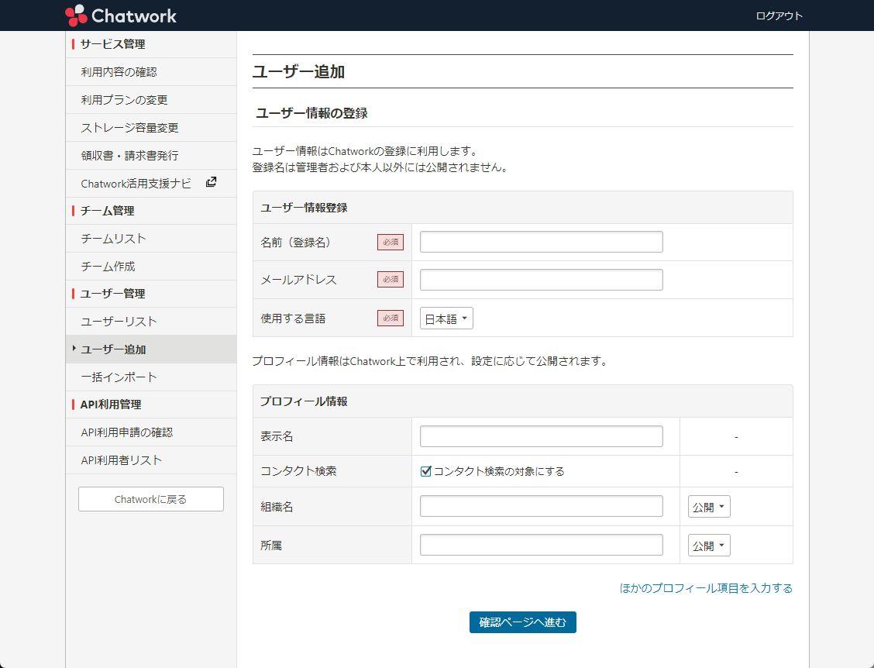Open the 日本語 language dropdown
The image size is (874, 668).
tap(446, 319)
